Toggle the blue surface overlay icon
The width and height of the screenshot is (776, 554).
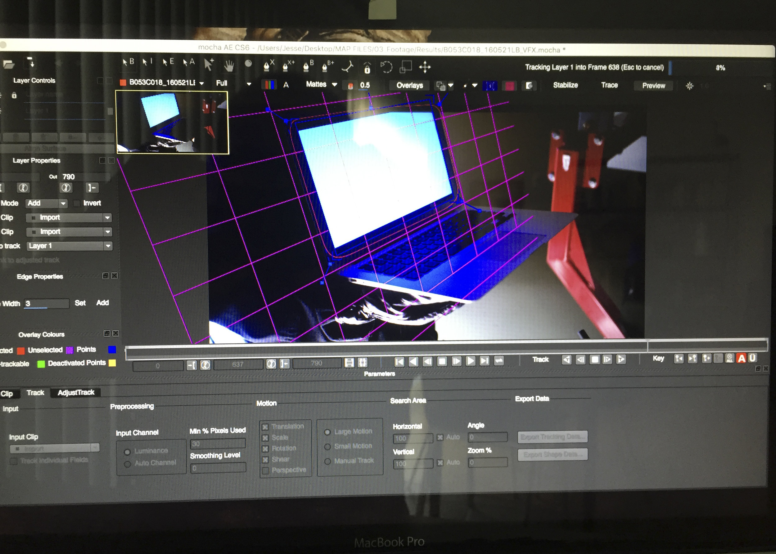tap(490, 86)
